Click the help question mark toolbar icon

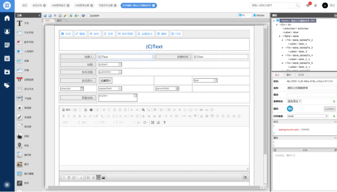(x=83, y=16)
